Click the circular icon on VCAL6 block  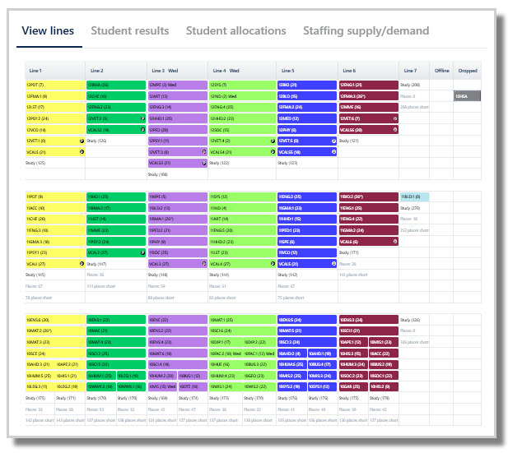pyautogui.click(x=395, y=242)
